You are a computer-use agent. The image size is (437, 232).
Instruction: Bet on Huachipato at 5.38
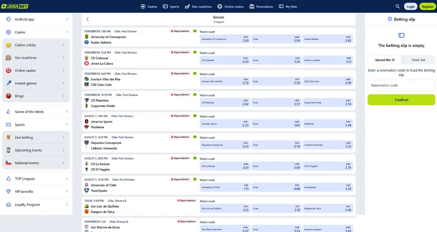(328, 187)
